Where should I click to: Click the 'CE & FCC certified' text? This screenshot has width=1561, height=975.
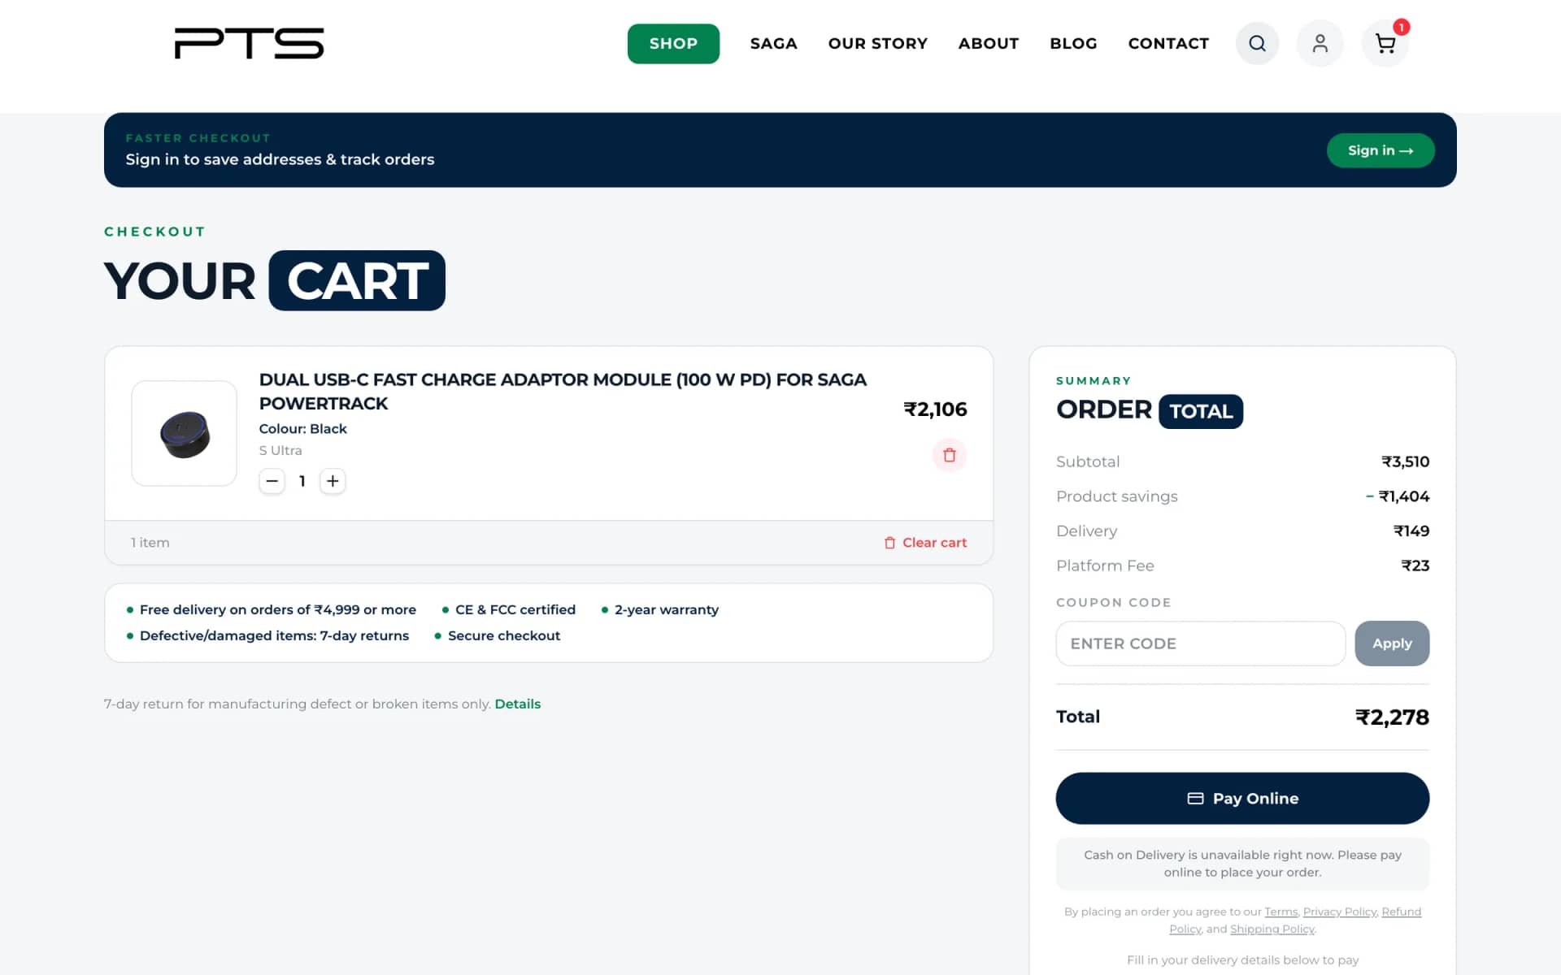coord(515,609)
